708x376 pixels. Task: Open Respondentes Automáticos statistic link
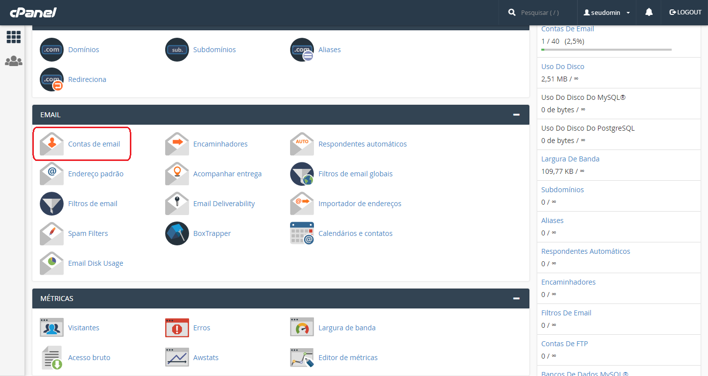(586, 251)
